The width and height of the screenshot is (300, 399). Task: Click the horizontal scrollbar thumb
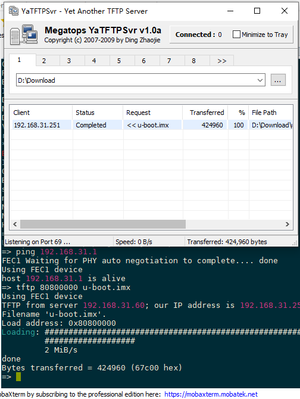(103, 224)
